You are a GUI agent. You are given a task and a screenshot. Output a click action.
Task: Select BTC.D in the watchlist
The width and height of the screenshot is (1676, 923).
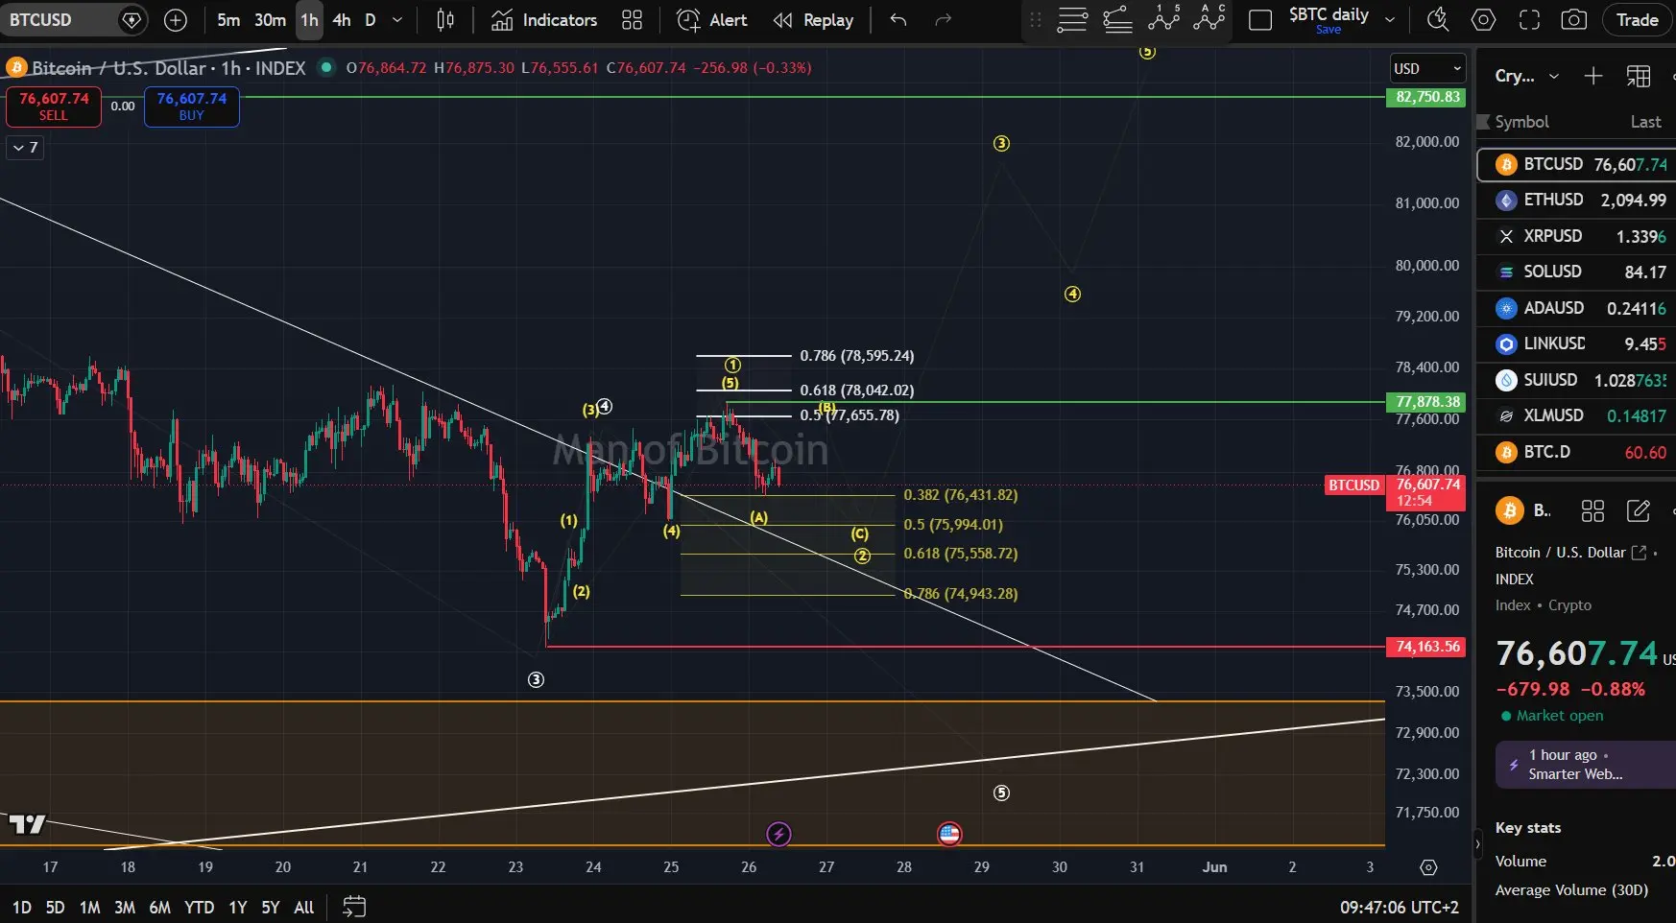tap(1576, 452)
